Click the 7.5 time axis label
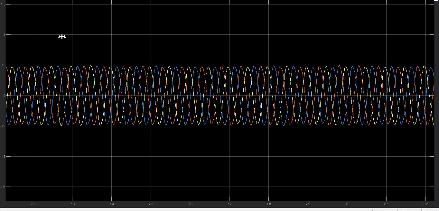Viewport: 439px width, 211px height. tap(151, 204)
